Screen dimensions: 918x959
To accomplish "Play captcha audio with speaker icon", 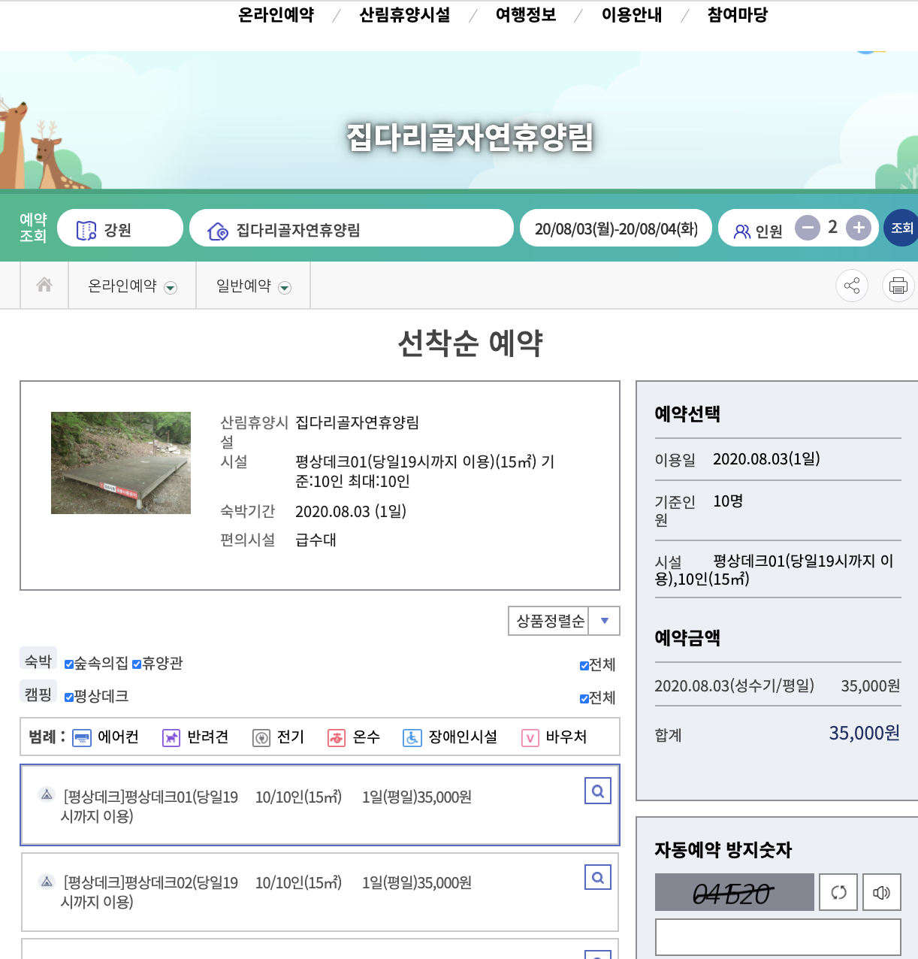I will point(882,892).
